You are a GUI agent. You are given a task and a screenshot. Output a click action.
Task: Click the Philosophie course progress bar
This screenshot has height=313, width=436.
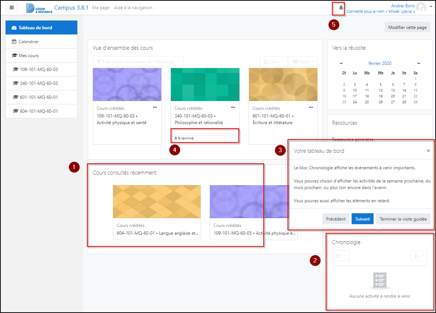[x=205, y=134]
